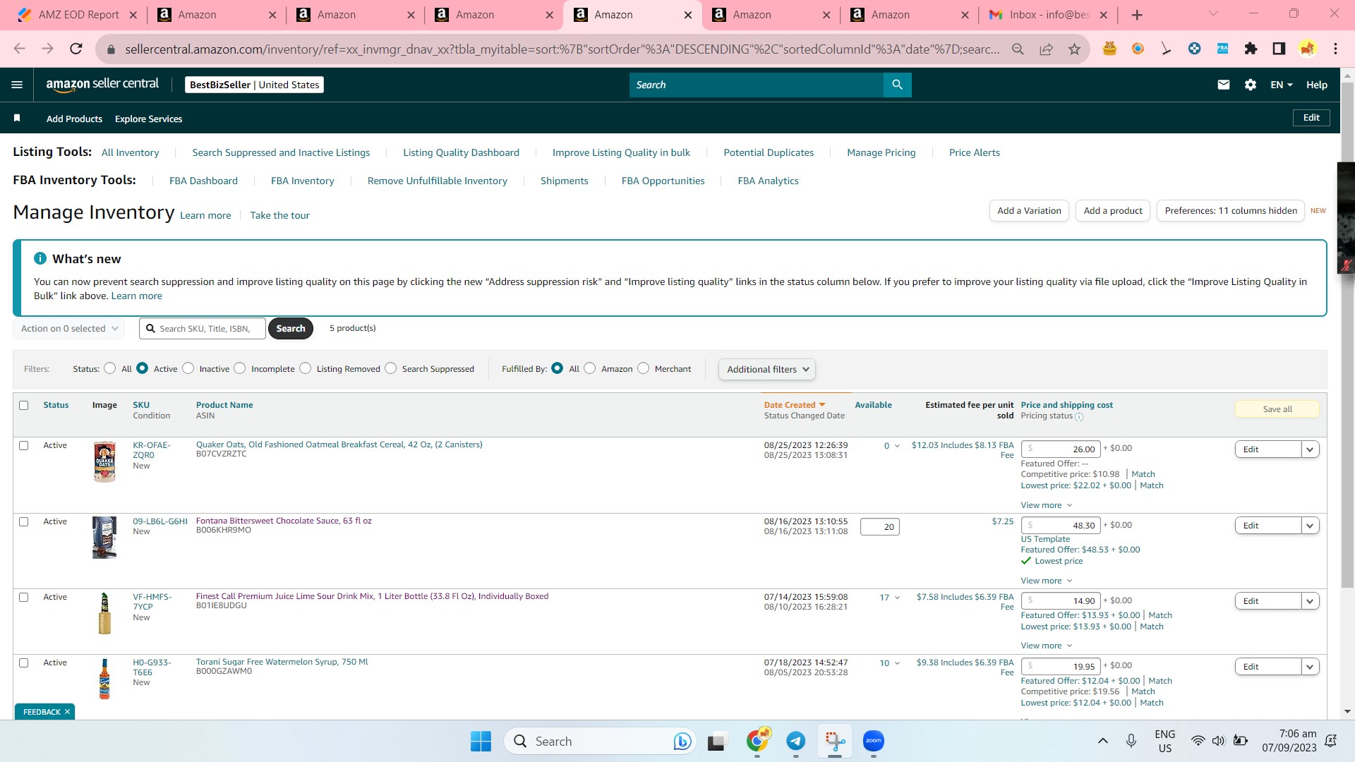Open Preferences: 11 columns hidden
Viewport: 1355px width, 762px height.
pyautogui.click(x=1231, y=210)
